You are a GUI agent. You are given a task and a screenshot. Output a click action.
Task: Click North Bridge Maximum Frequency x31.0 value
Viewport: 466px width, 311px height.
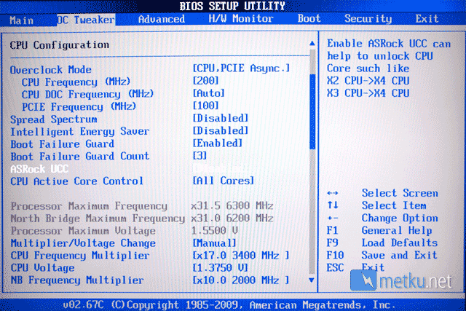tap(232, 218)
